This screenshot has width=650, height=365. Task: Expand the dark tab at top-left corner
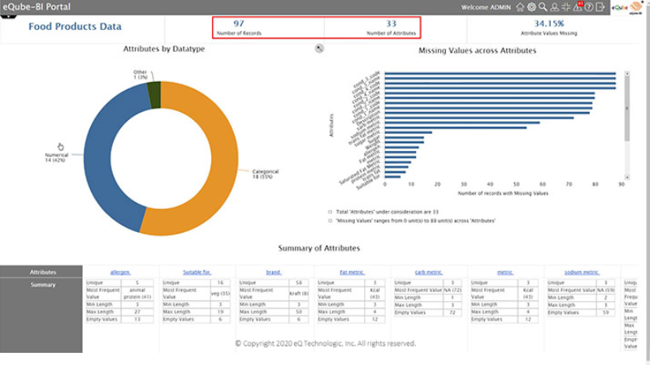pos(8,16)
